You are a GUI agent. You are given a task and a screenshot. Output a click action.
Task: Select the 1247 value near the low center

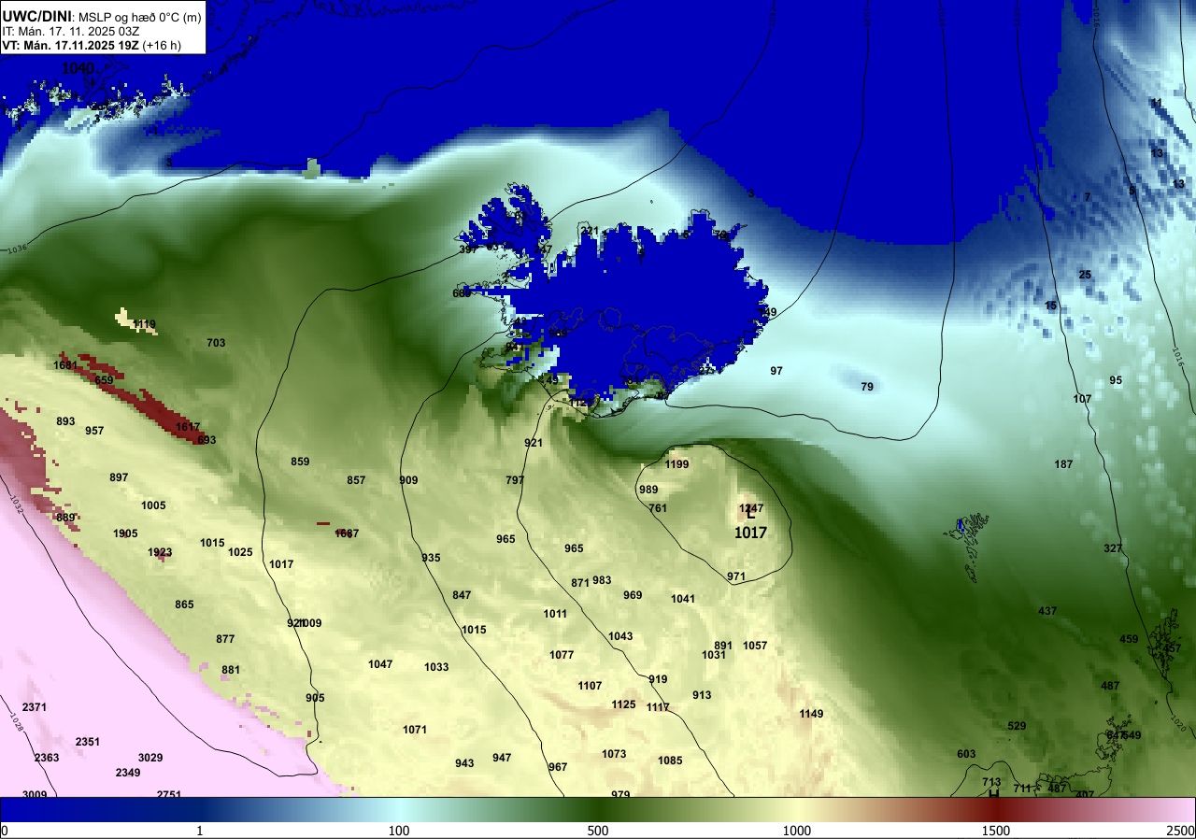pos(751,508)
